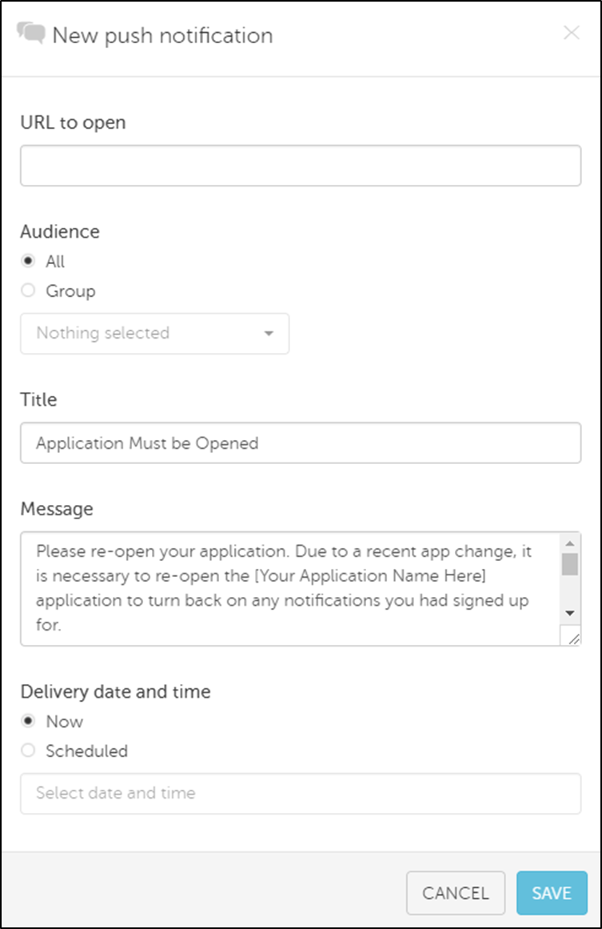
Task: Save the new push notification
Action: tap(551, 893)
